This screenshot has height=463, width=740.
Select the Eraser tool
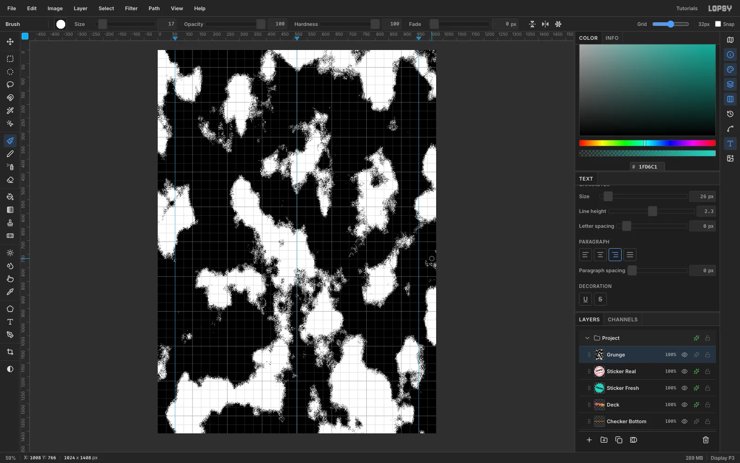click(x=10, y=180)
